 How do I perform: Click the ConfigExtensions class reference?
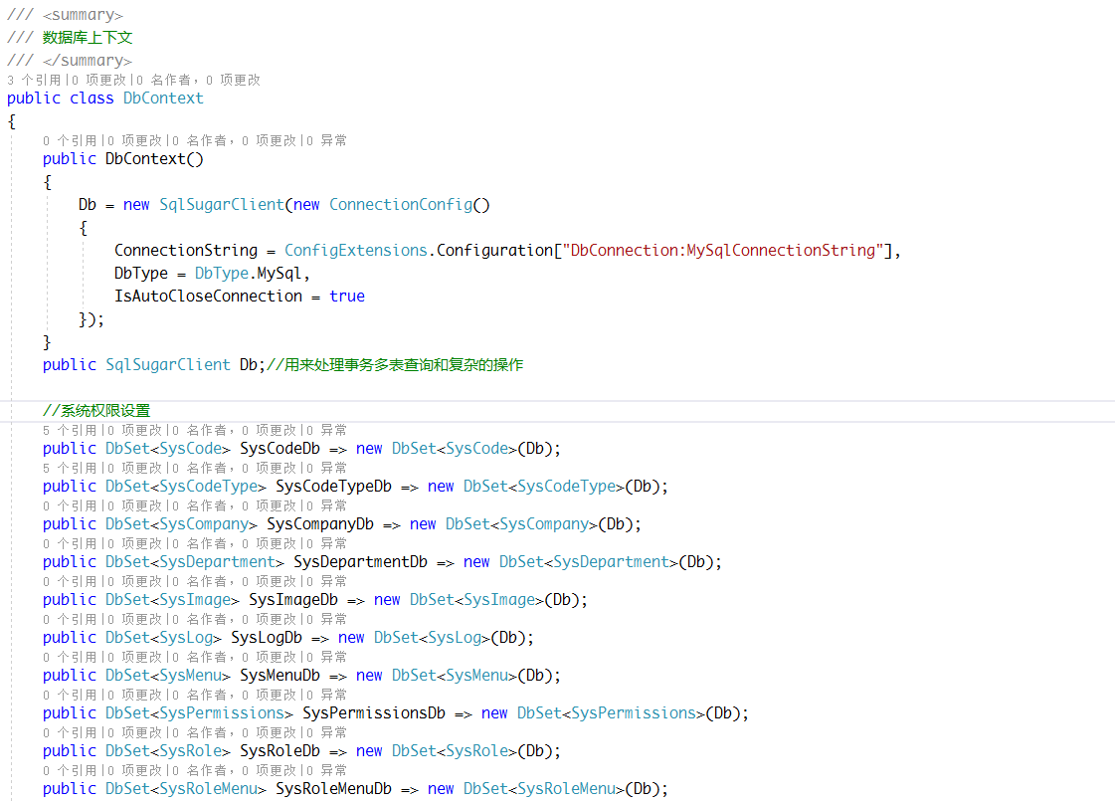[x=355, y=251]
